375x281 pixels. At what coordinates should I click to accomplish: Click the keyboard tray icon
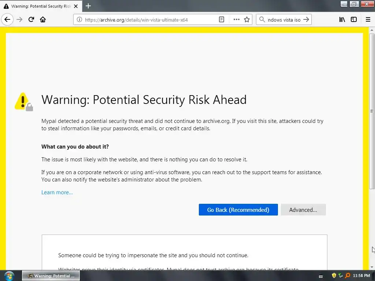321,277
